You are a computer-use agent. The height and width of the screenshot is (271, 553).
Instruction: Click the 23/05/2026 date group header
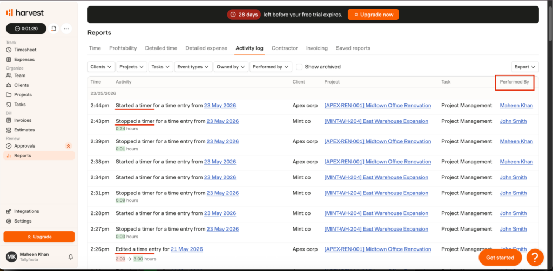click(x=103, y=94)
